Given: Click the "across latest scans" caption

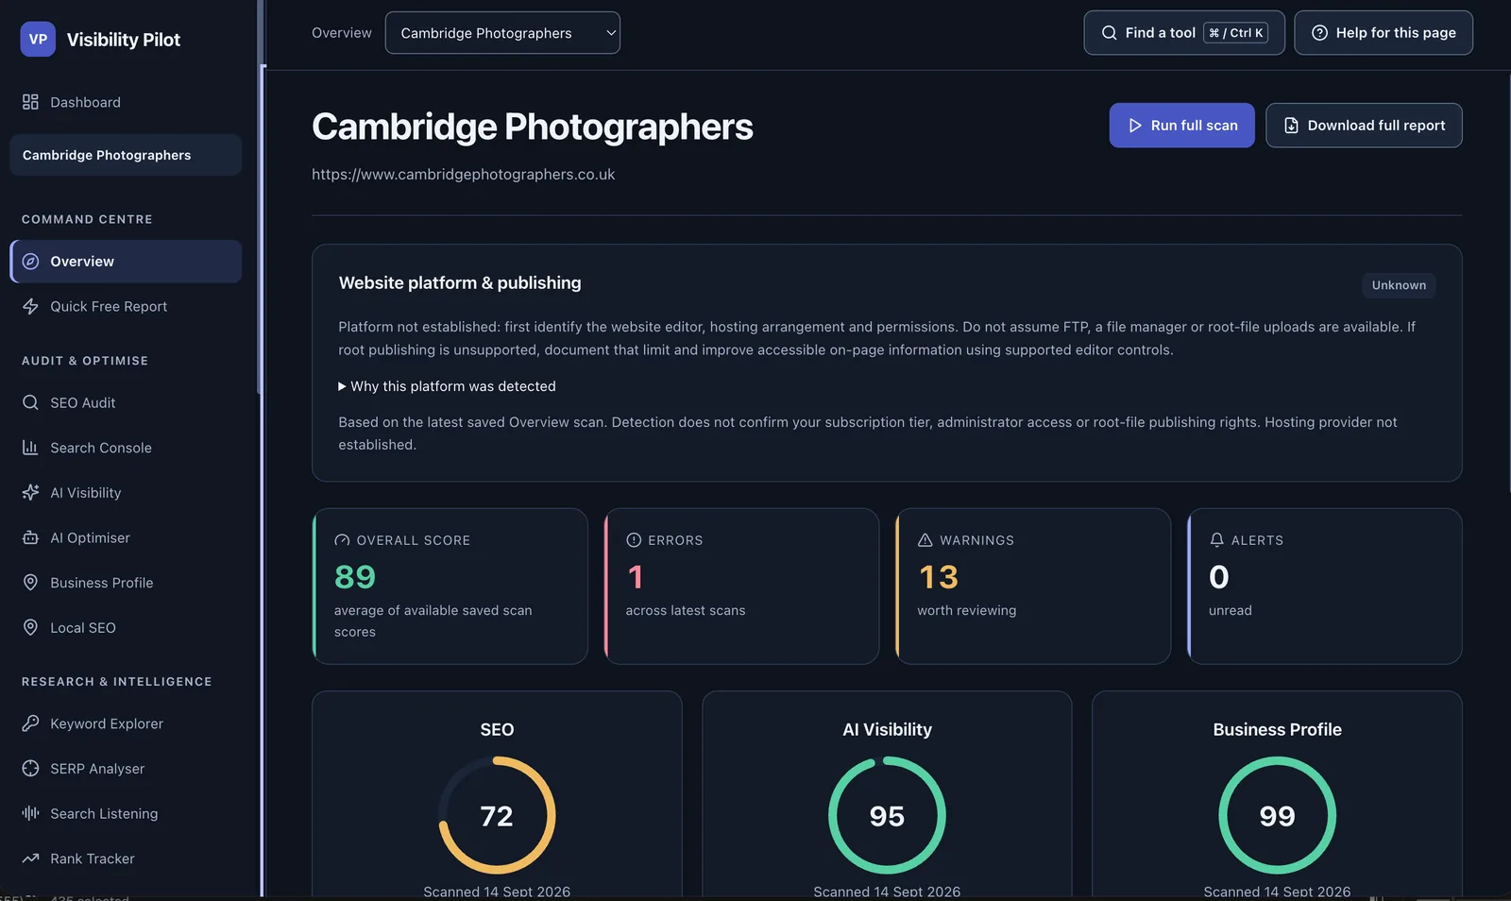Looking at the screenshot, I should pos(686,610).
